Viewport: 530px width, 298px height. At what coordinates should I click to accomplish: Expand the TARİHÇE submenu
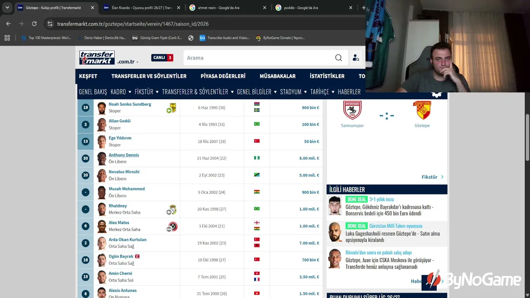(x=332, y=92)
